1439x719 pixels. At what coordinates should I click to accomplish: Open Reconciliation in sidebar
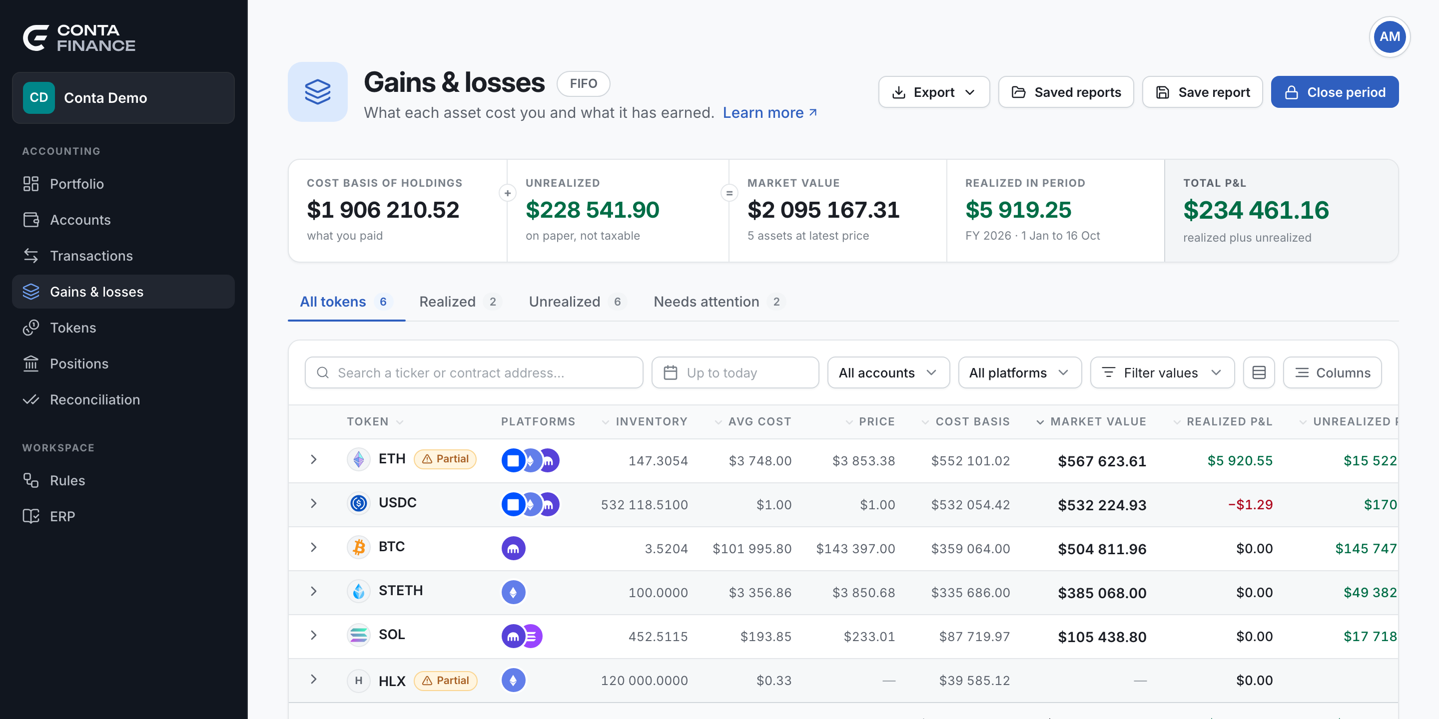coord(123,399)
